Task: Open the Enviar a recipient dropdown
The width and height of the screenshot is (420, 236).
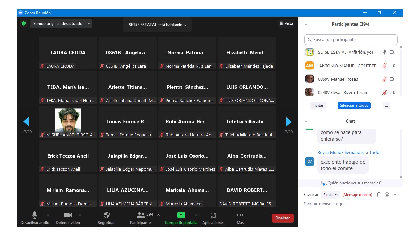Action: point(330,195)
